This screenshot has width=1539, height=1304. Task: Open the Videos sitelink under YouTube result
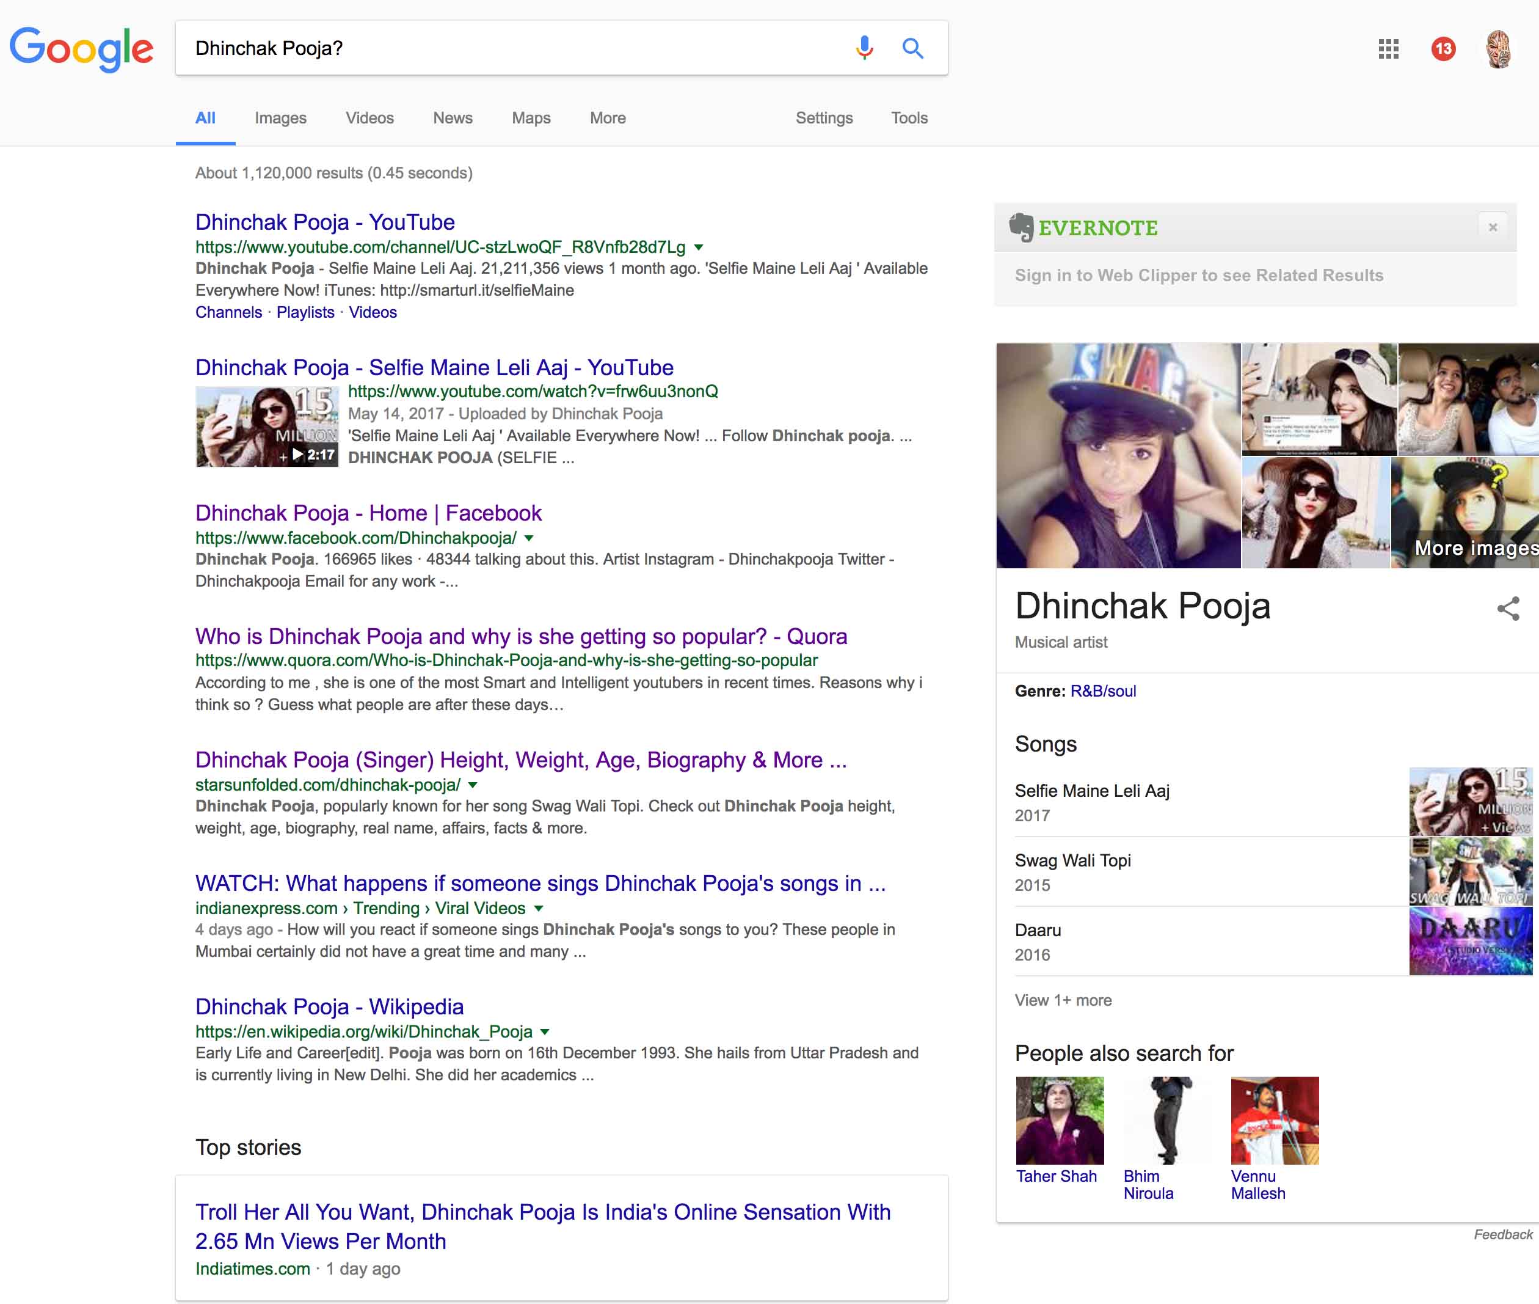coord(373,313)
